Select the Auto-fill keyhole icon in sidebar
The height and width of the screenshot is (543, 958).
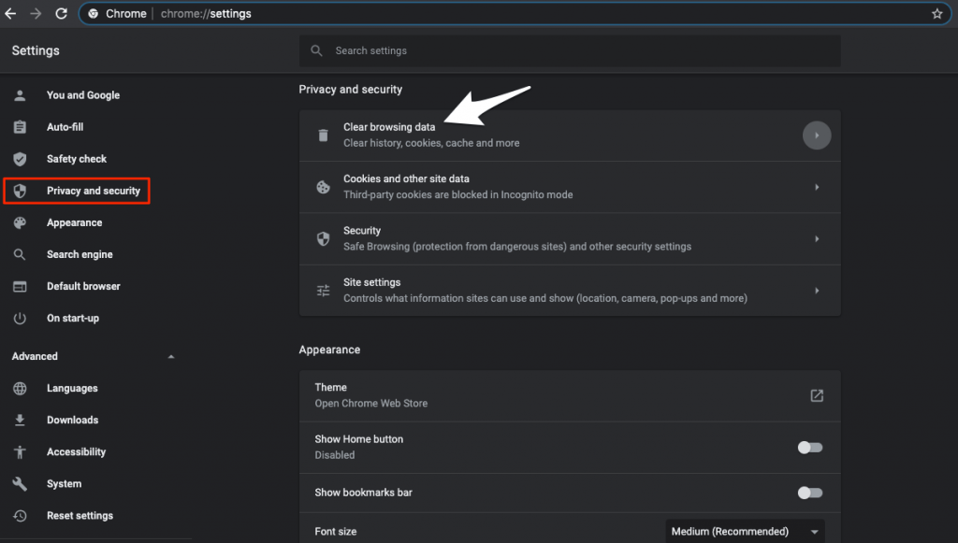pos(20,127)
